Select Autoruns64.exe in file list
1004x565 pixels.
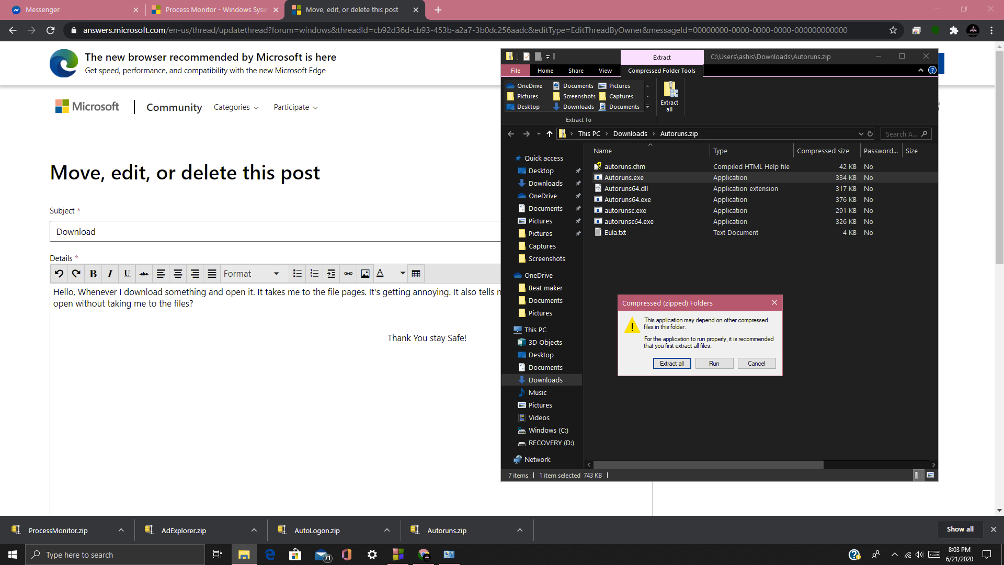click(627, 199)
